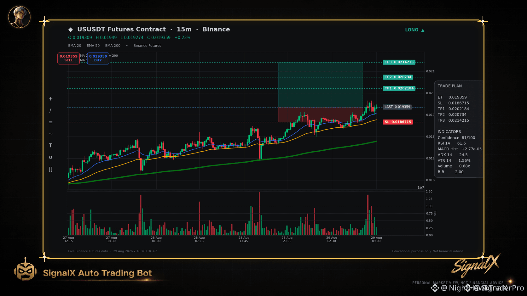The image size is (527, 296).
Task: Click the EMA 200 legend label
Action: 113,46
